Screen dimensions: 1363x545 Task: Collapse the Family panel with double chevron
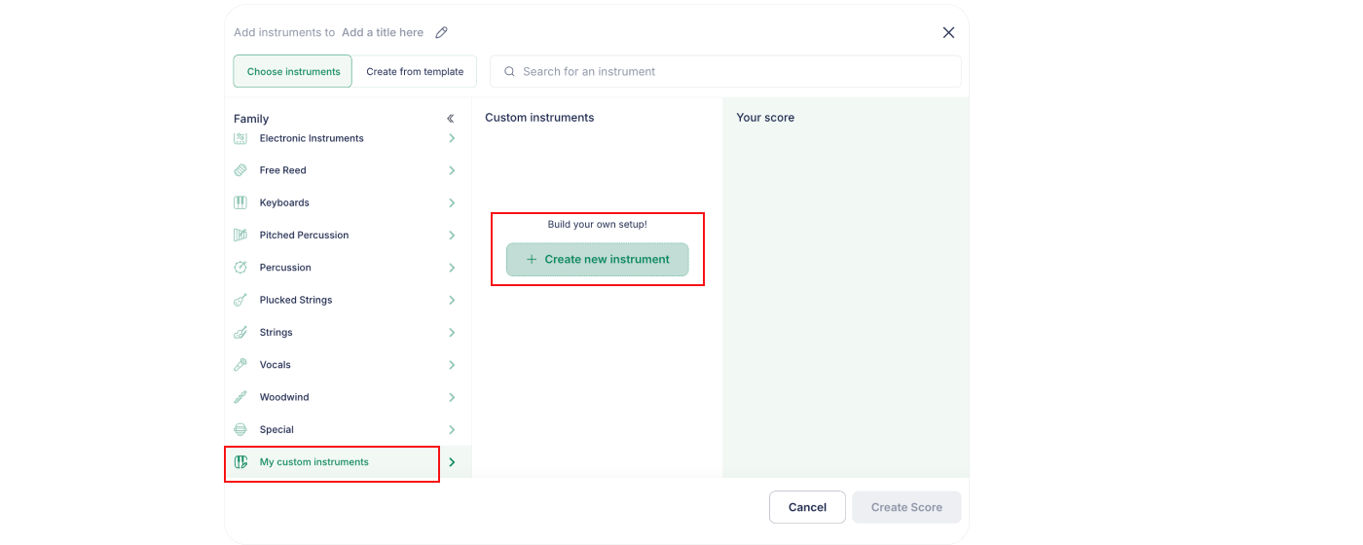[450, 119]
